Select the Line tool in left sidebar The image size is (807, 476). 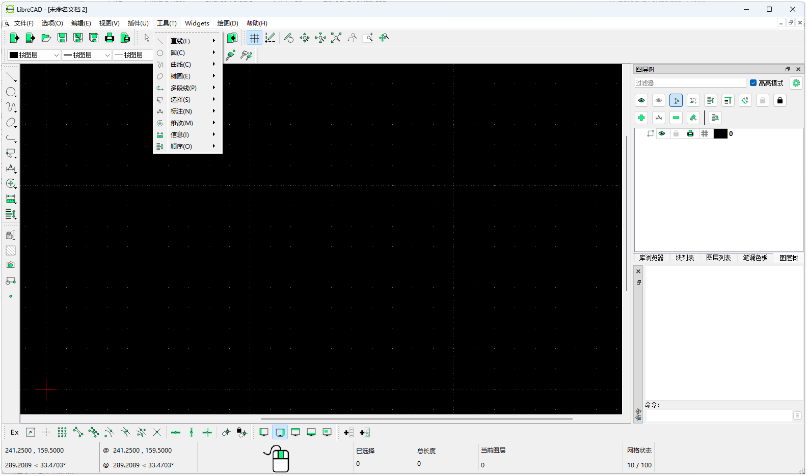11,77
